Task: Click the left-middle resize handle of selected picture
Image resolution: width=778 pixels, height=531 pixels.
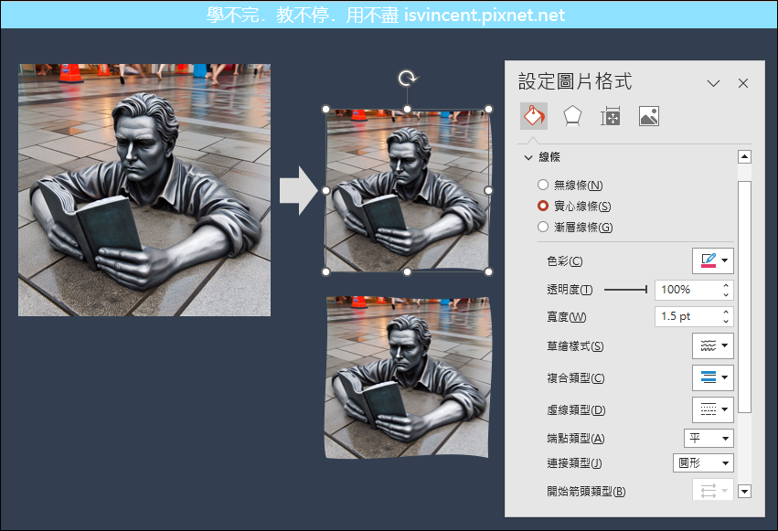Action: tap(326, 190)
